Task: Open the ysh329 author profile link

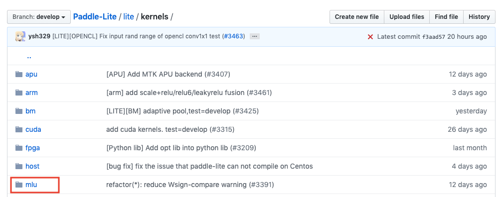Action: [x=39, y=37]
